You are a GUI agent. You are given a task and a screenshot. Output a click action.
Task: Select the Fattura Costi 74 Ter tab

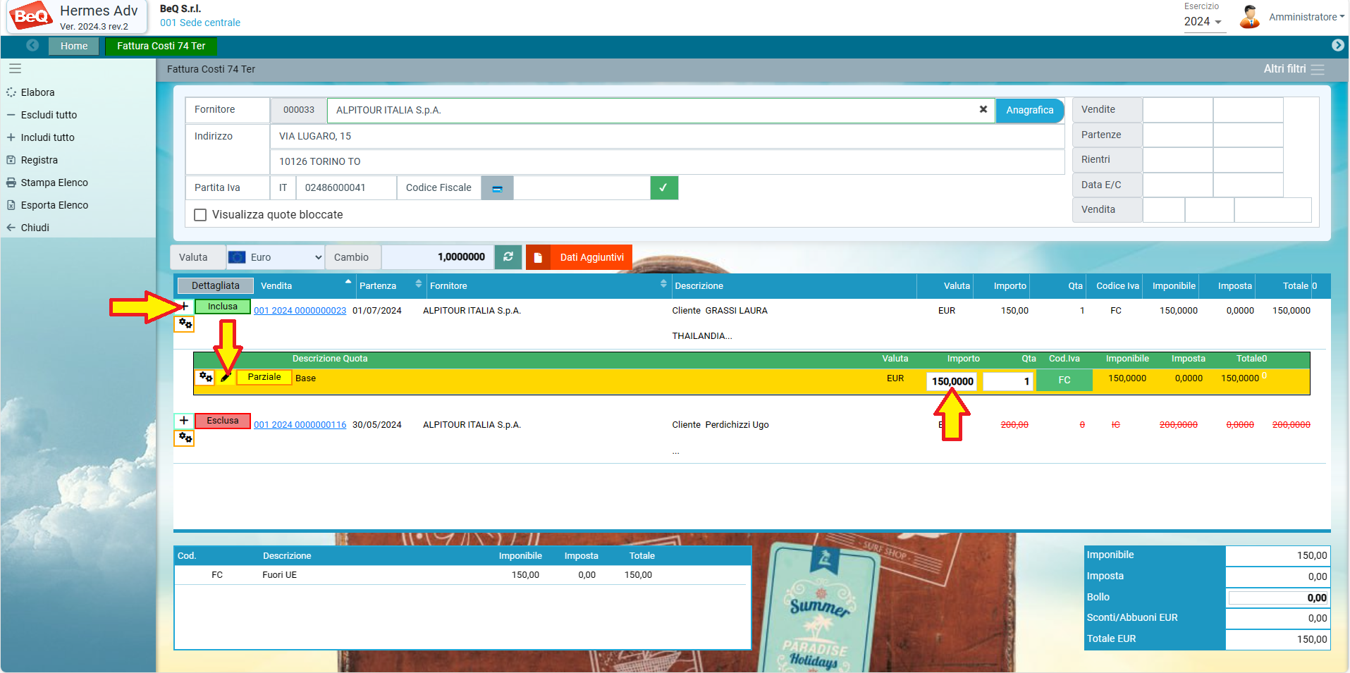point(161,46)
